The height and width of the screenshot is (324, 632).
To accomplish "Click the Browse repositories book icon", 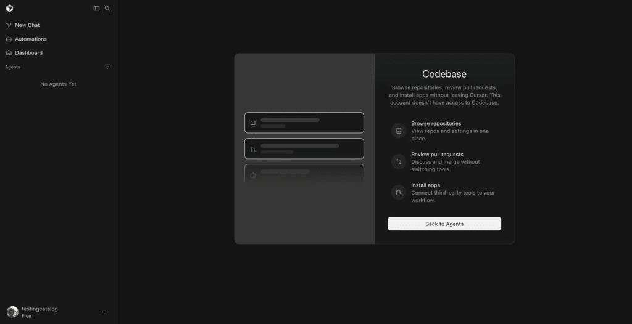I will coord(399,131).
